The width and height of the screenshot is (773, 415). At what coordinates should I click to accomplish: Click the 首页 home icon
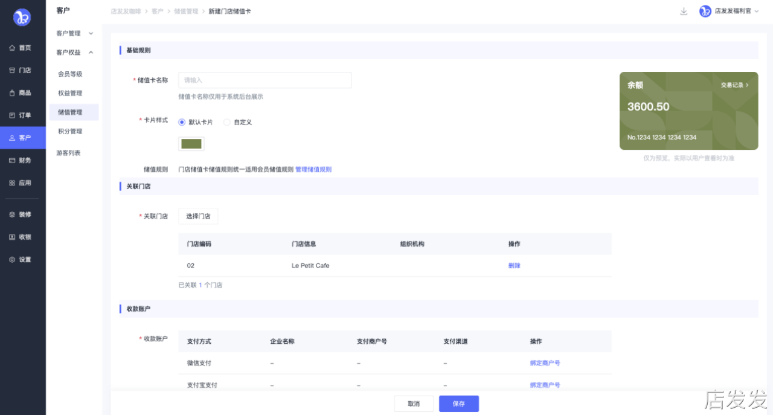pos(12,48)
